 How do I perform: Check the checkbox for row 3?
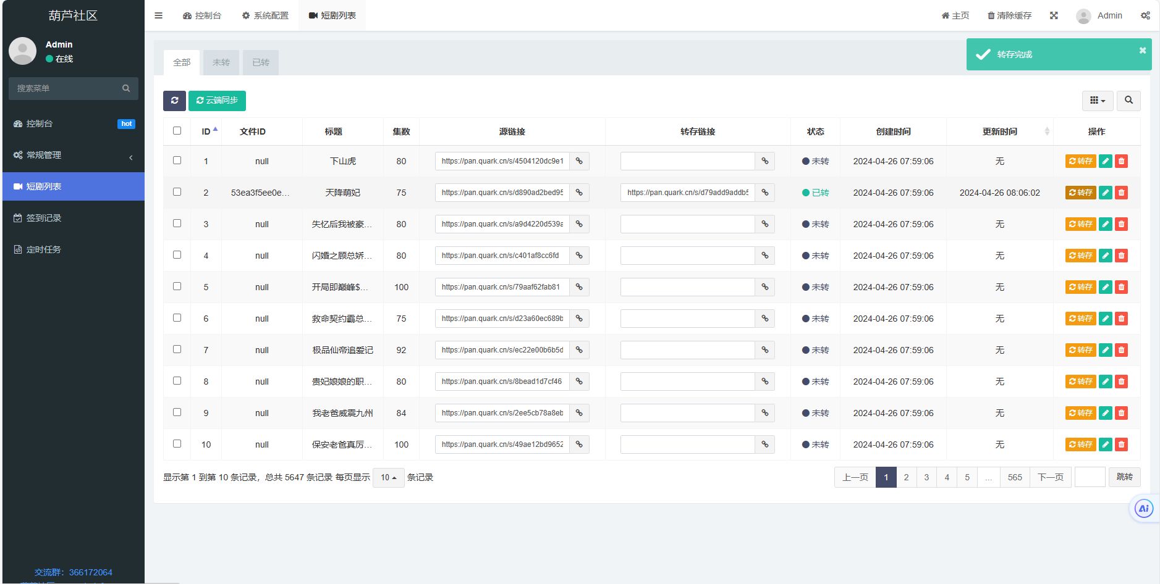tap(177, 223)
